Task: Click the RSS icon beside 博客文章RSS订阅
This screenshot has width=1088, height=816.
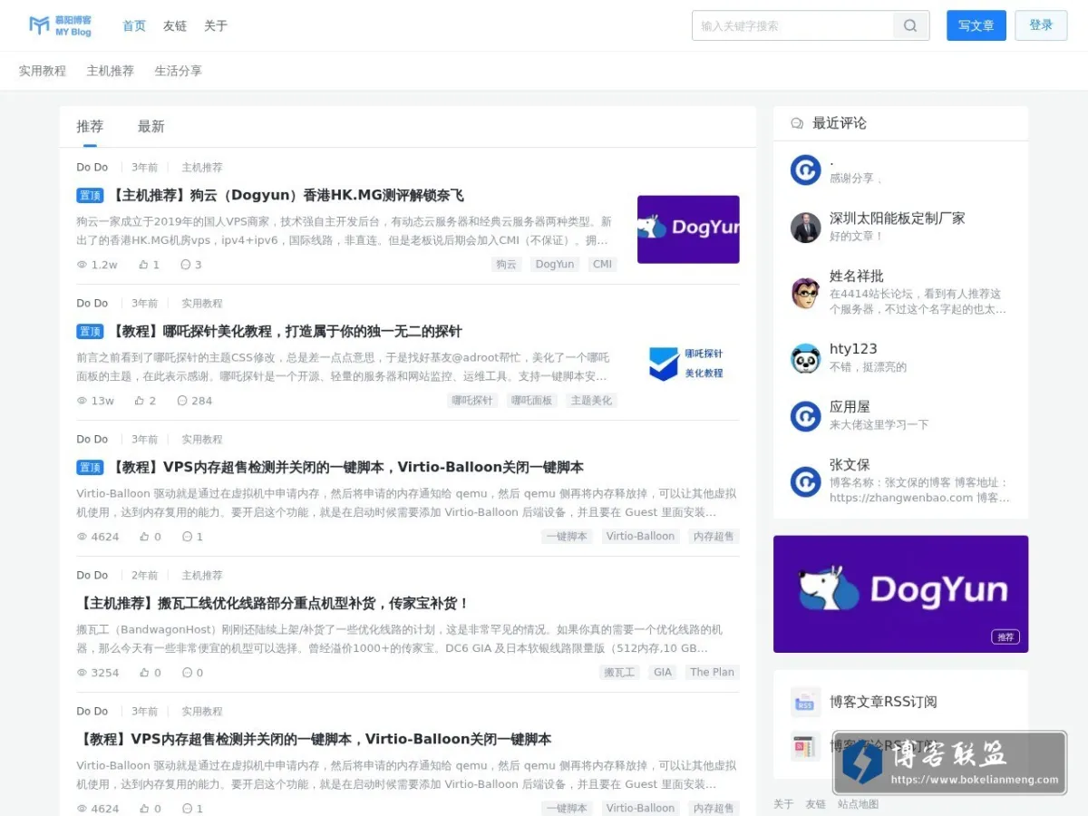Action: [805, 702]
